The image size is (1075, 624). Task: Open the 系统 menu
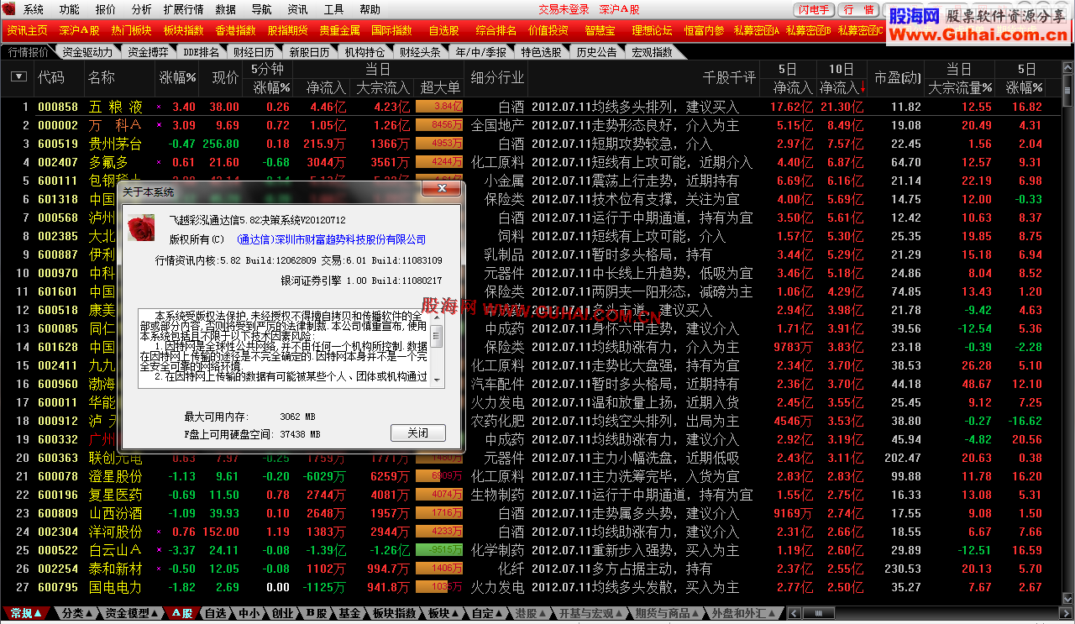click(34, 10)
